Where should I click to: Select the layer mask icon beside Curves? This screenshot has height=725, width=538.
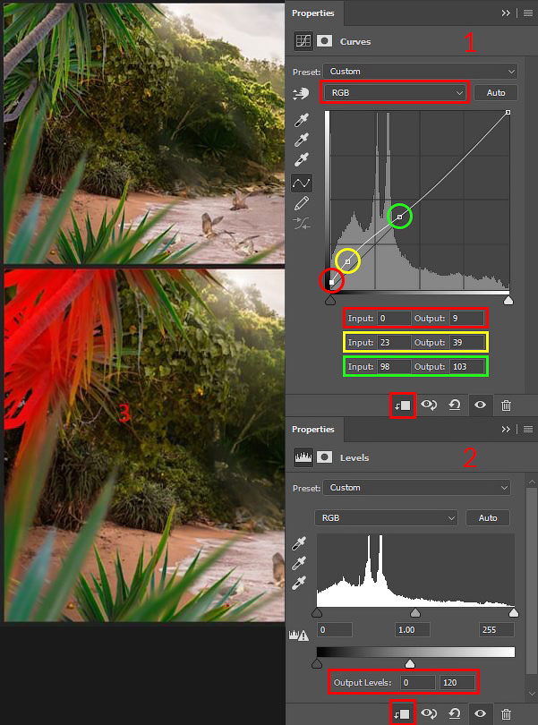(x=324, y=41)
